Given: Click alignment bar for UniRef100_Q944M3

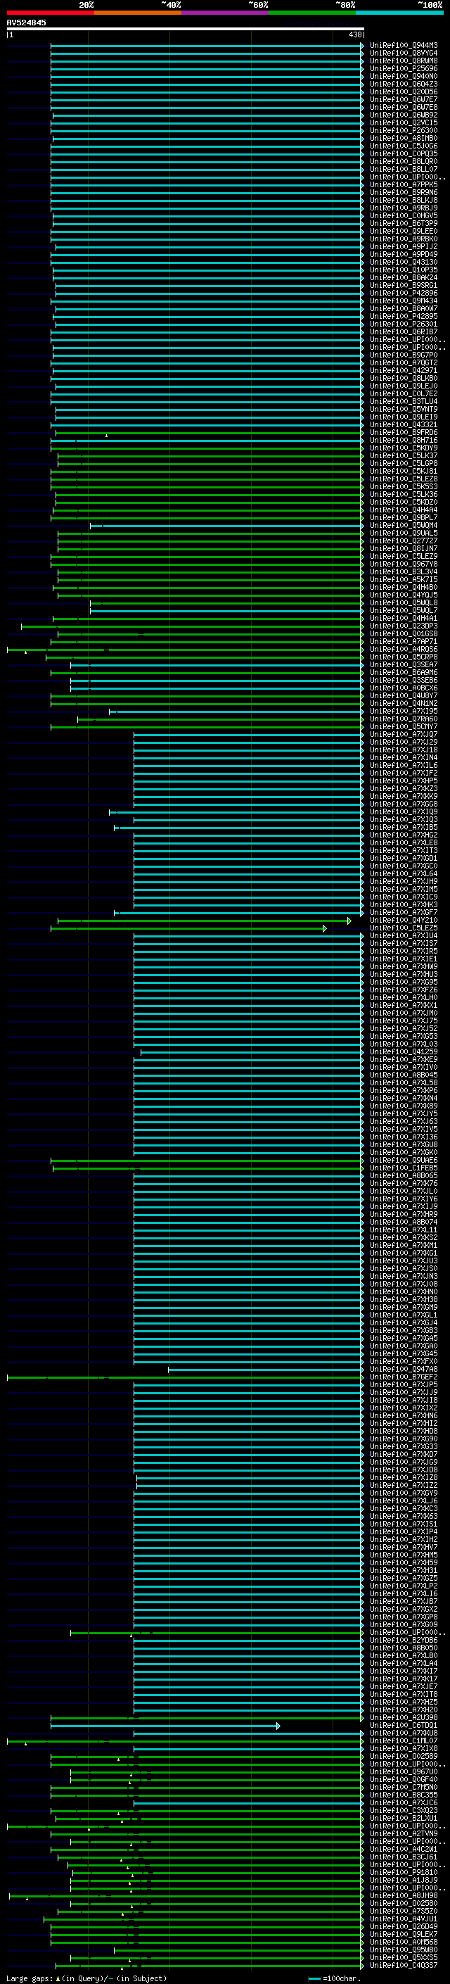Looking at the screenshot, I should [207, 46].
